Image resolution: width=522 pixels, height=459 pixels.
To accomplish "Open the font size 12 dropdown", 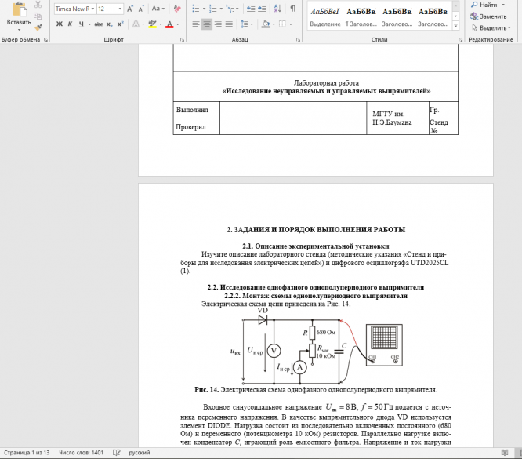I will [x=120, y=9].
